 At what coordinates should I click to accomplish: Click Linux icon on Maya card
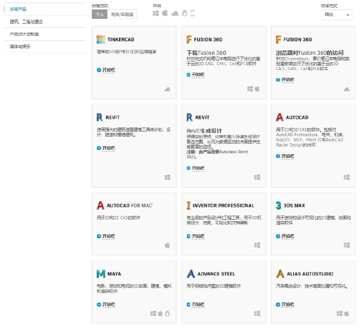coord(167,313)
